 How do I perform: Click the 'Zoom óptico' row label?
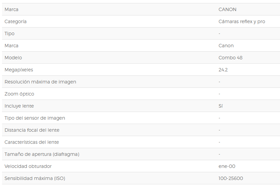[x=19, y=94]
